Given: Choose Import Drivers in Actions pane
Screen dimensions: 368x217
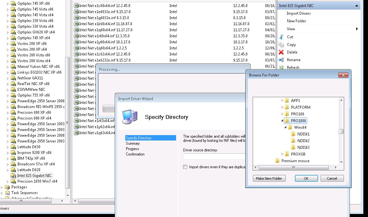Looking at the screenshot, I should point(298,13).
